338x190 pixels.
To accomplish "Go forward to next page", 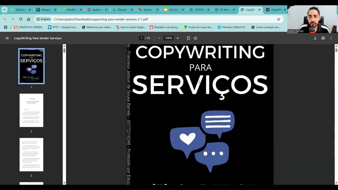I will [13, 19].
